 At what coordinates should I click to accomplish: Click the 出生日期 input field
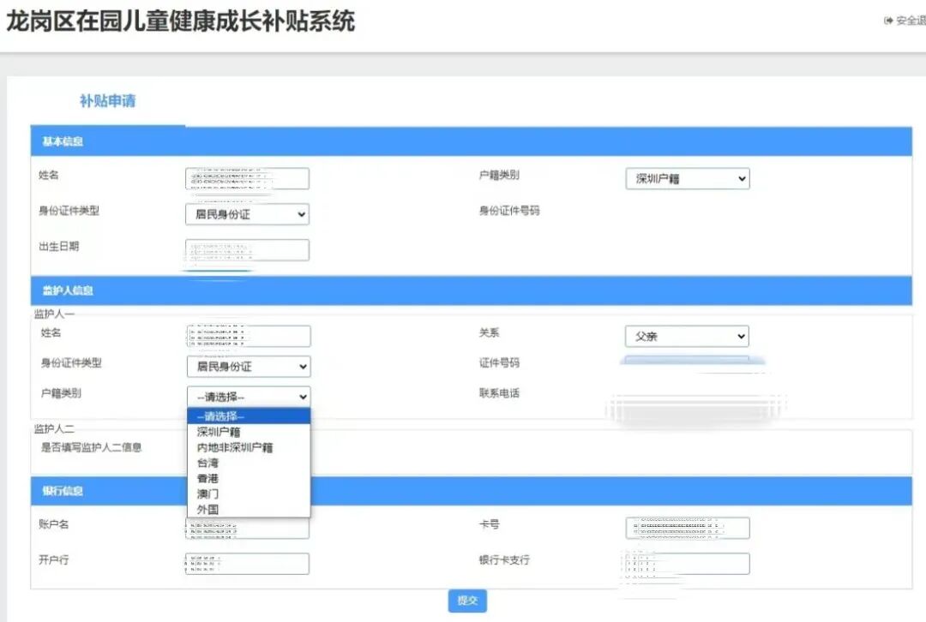pyautogui.click(x=247, y=250)
